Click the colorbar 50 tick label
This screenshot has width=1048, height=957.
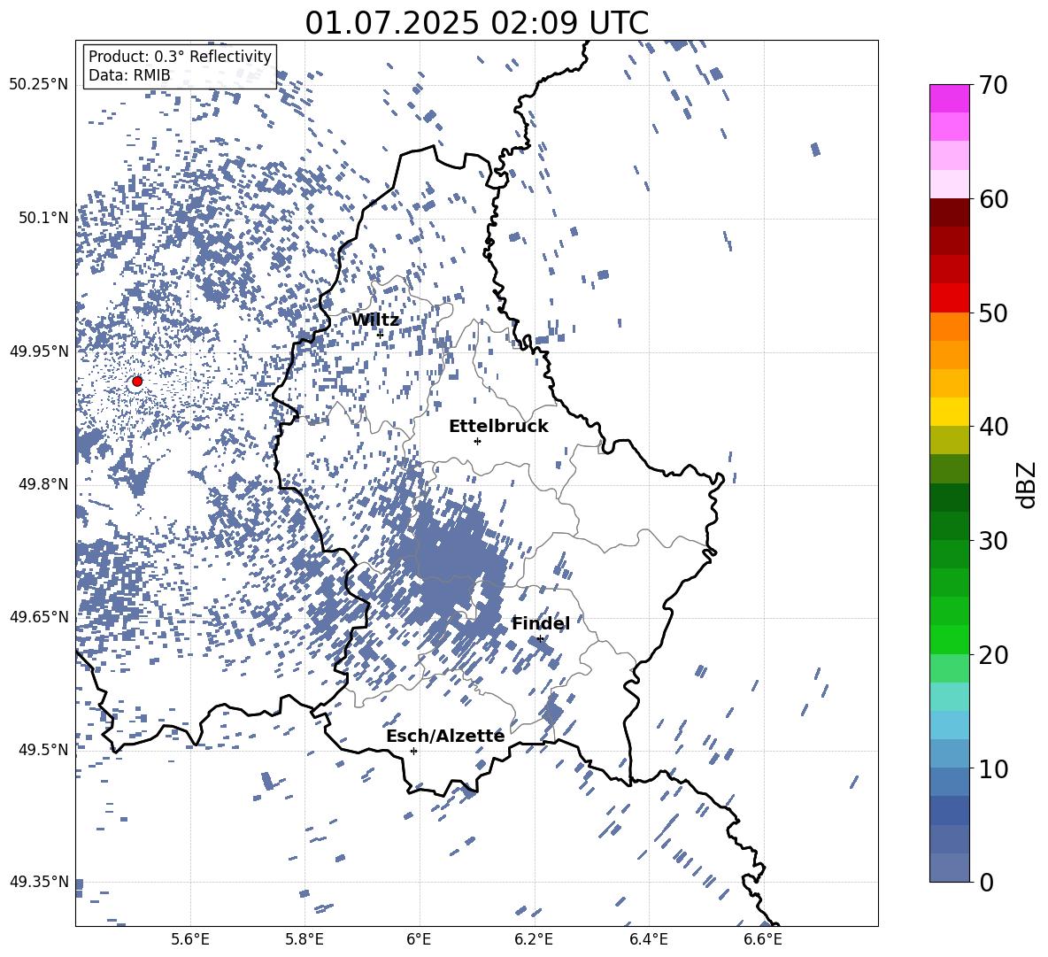[x=993, y=313]
